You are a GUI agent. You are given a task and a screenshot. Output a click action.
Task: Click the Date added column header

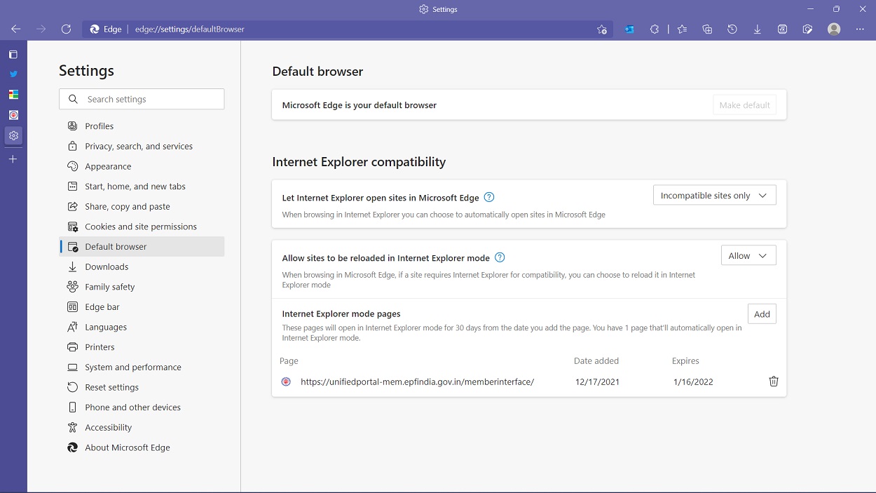pos(596,361)
